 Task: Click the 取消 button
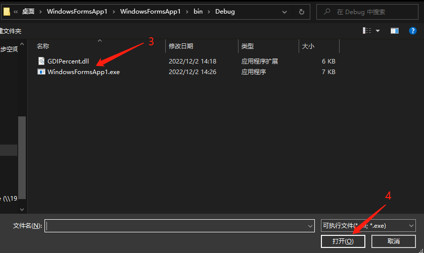394,241
